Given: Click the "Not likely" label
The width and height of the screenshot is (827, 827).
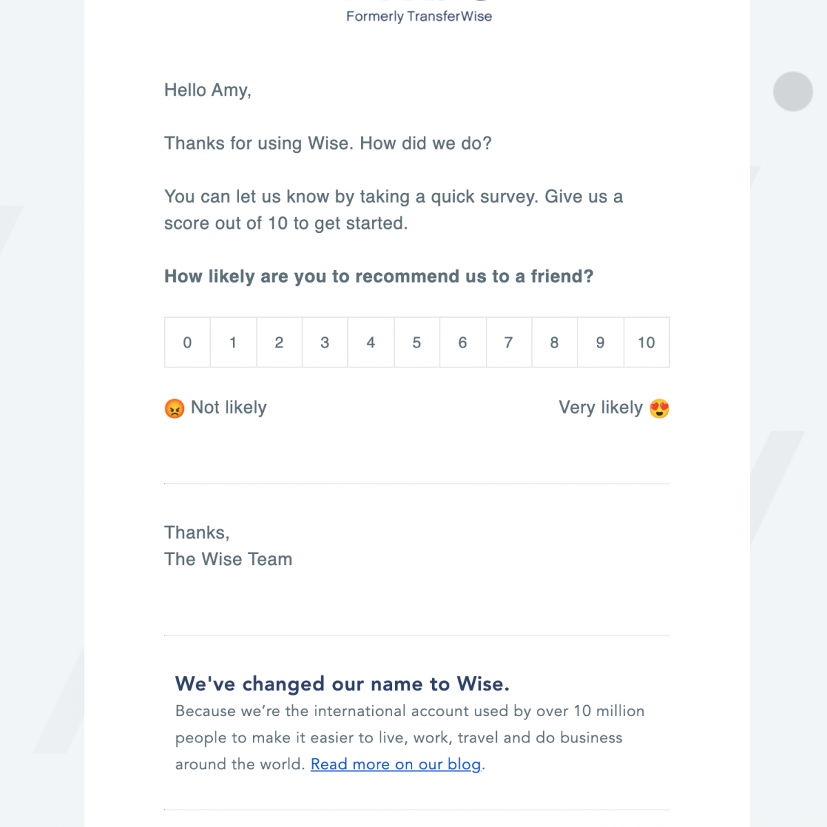Looking at the screenshot, I should [229, 407].
